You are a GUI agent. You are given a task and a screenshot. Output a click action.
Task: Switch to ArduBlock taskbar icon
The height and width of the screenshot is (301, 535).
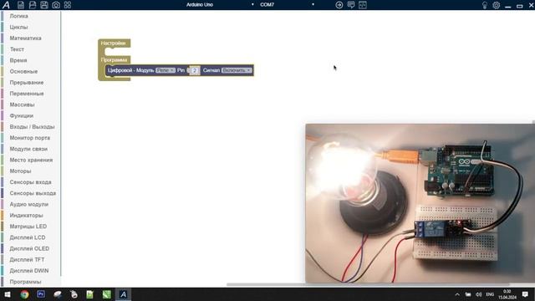click(x=123, y=294)
